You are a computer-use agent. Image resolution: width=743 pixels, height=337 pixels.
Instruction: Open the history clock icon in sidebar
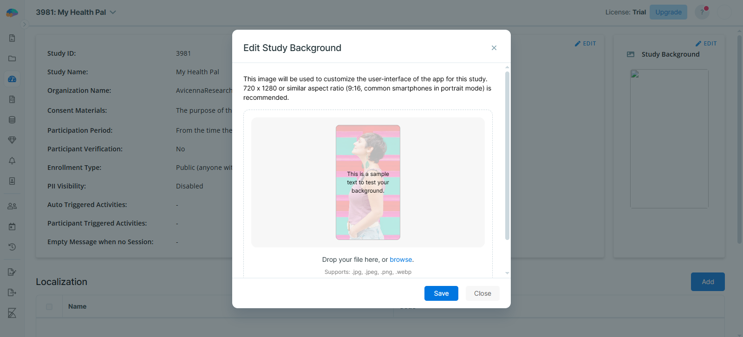pos(12,247)
